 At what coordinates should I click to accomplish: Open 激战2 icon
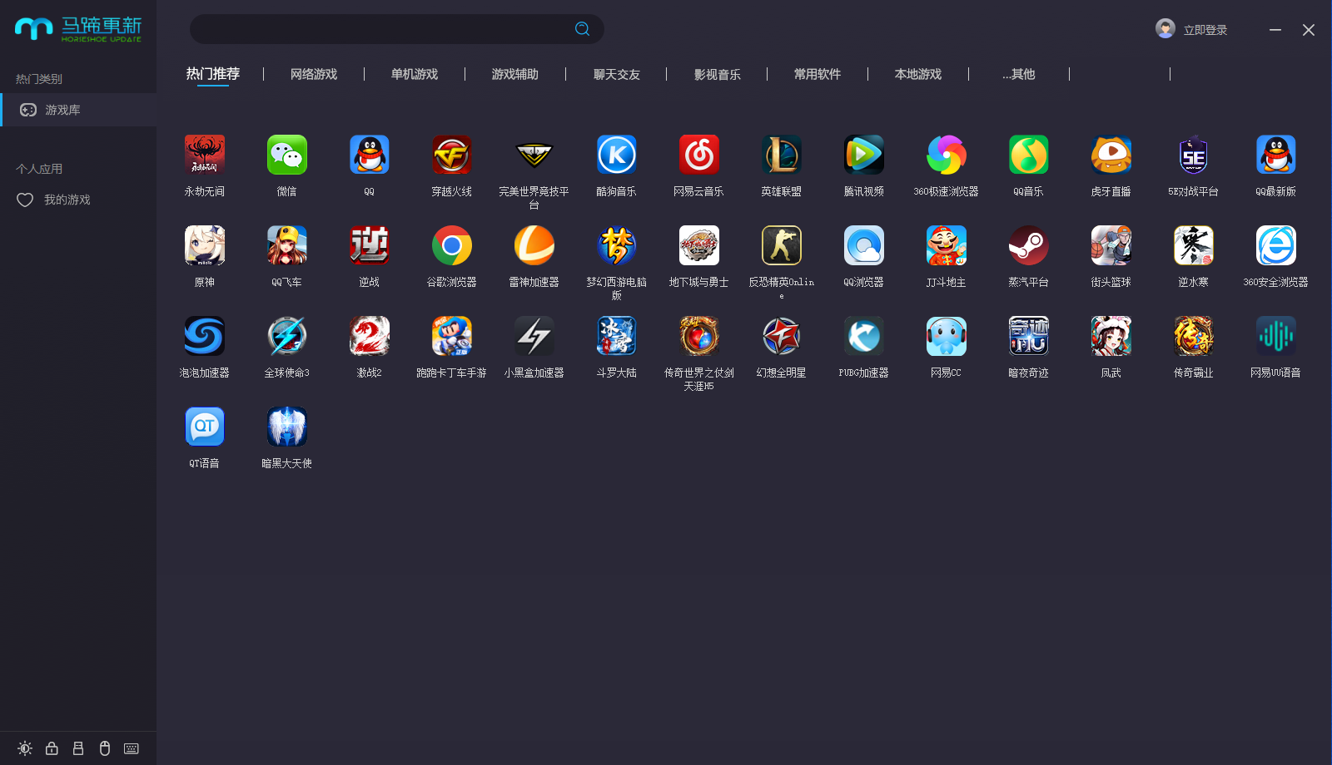(369, 336)
